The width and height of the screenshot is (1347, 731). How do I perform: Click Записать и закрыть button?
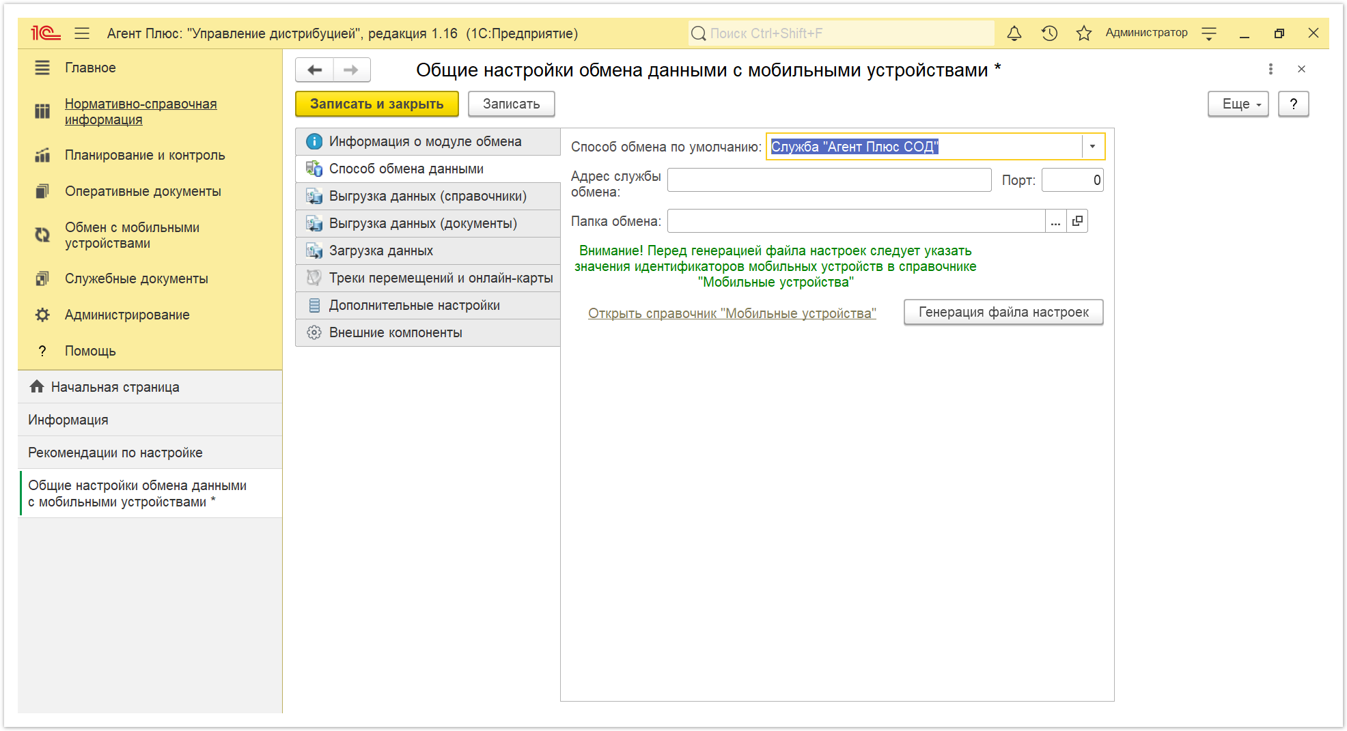pyautogui.click(x=377, y=104)
